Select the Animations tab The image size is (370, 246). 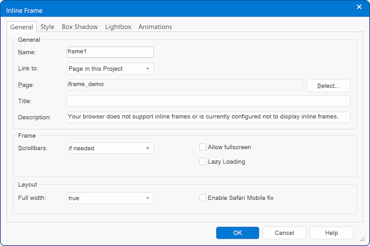[155, 27]
